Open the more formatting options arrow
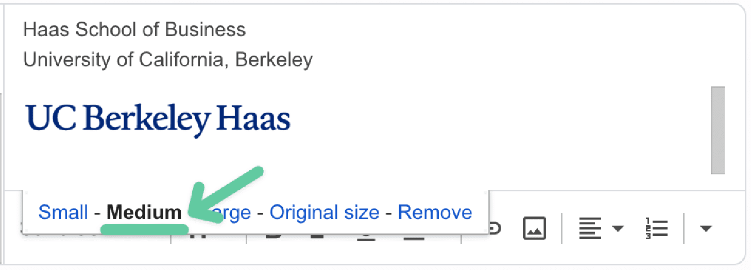 pos(706,228)
